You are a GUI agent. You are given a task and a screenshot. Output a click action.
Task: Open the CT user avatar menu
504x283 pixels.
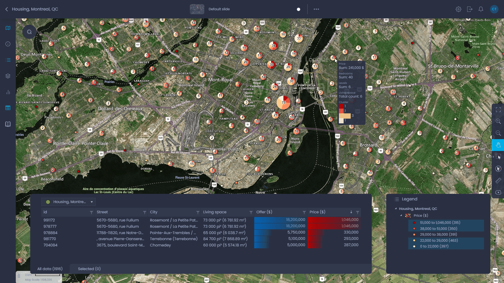pyautogui.click(x=494, y=9)
